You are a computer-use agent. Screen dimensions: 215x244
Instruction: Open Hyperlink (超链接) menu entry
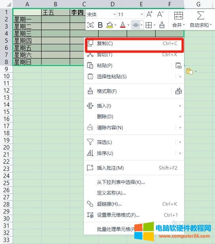(x=134, y=204)
